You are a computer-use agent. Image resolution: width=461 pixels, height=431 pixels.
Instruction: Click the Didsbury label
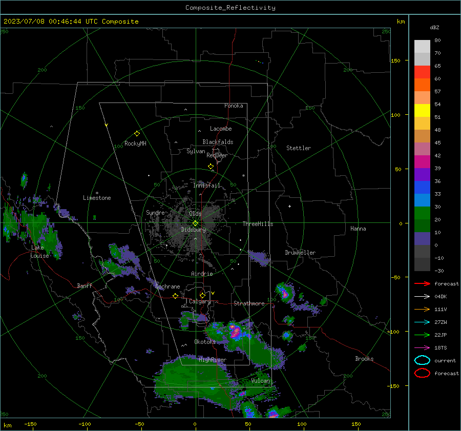pyautogui.click(x=193, y=230)
